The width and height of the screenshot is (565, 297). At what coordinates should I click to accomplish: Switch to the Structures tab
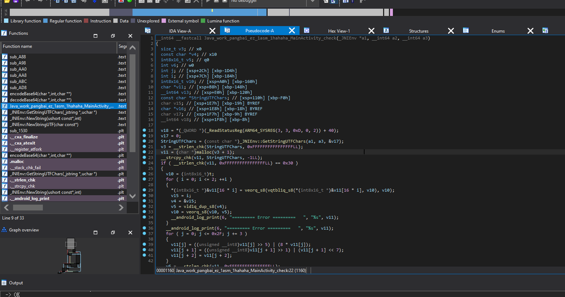tap(419, 31)
